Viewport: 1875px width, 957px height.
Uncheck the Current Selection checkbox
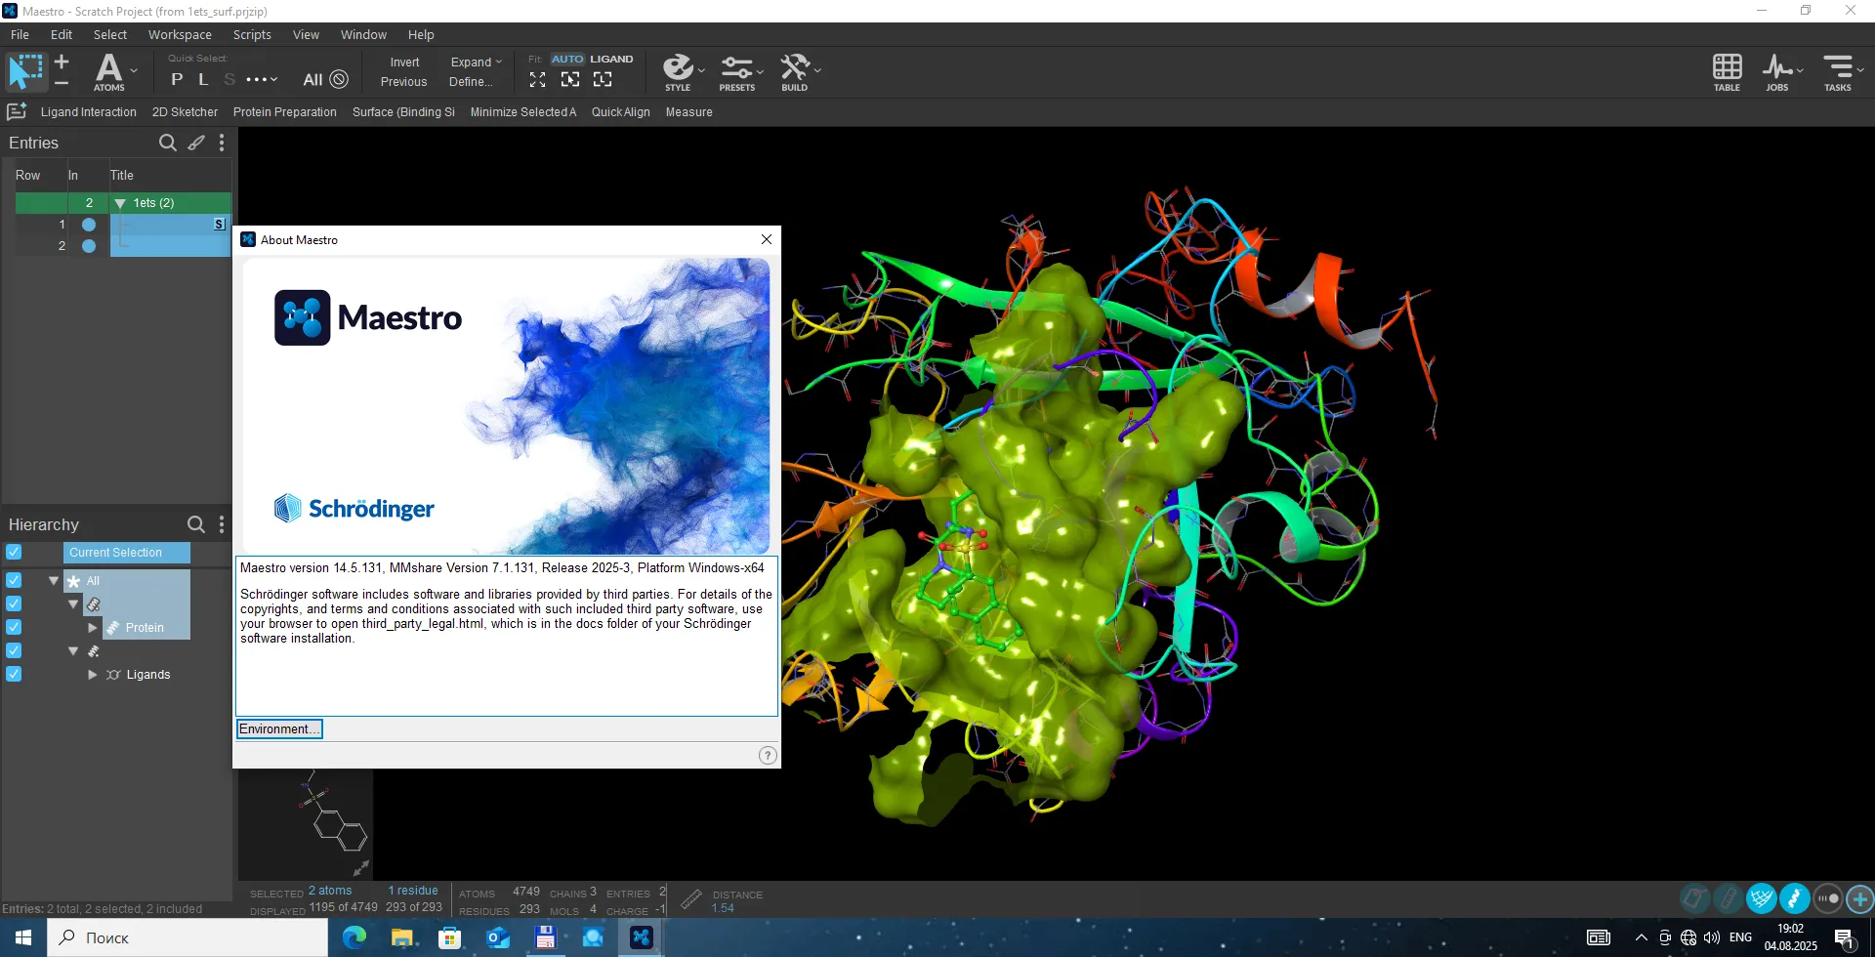[x=14, y=552]
